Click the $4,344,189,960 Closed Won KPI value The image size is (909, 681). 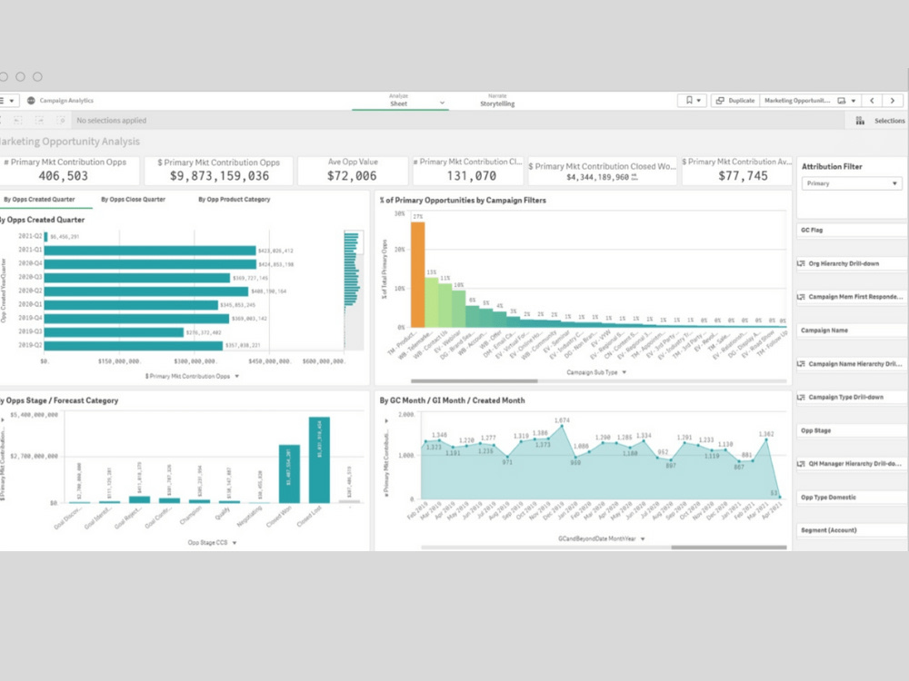click(x=597, y=177)
